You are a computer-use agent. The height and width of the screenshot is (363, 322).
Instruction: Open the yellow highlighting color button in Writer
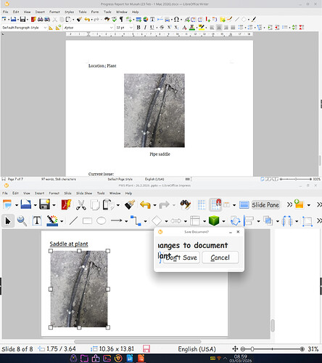[x=201, y=28]
